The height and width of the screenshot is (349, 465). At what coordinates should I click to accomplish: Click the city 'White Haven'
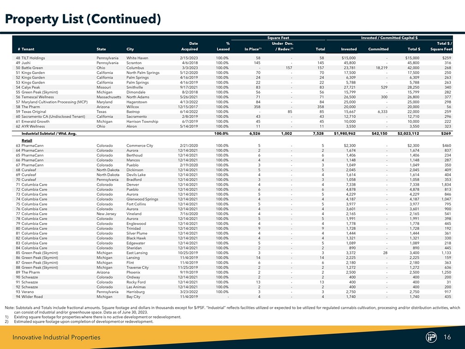point(137,58)
